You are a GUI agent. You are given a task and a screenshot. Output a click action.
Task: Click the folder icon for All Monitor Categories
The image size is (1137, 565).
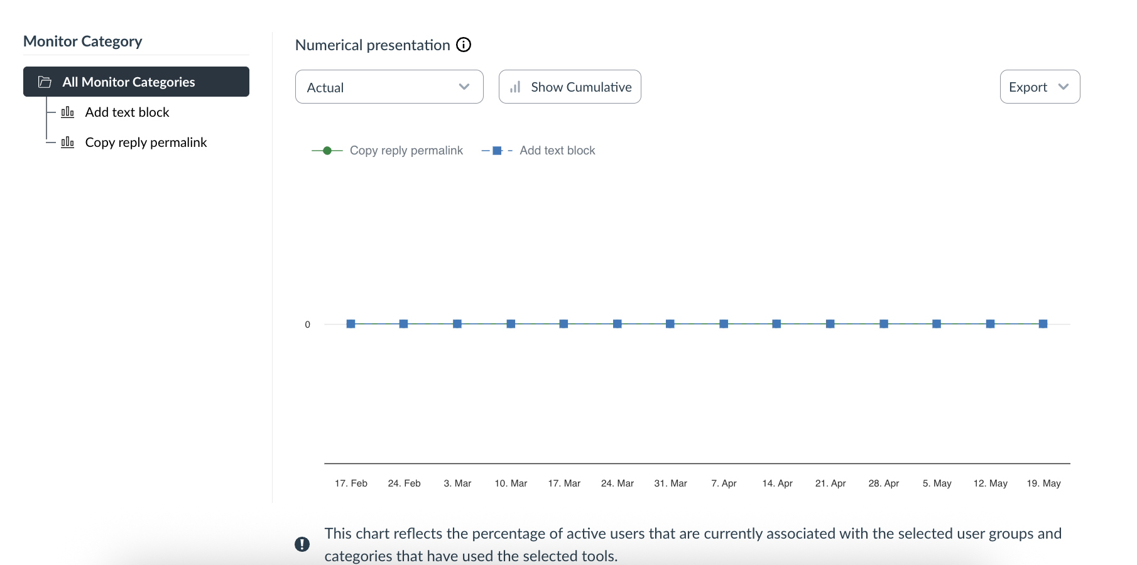[45, 82]
